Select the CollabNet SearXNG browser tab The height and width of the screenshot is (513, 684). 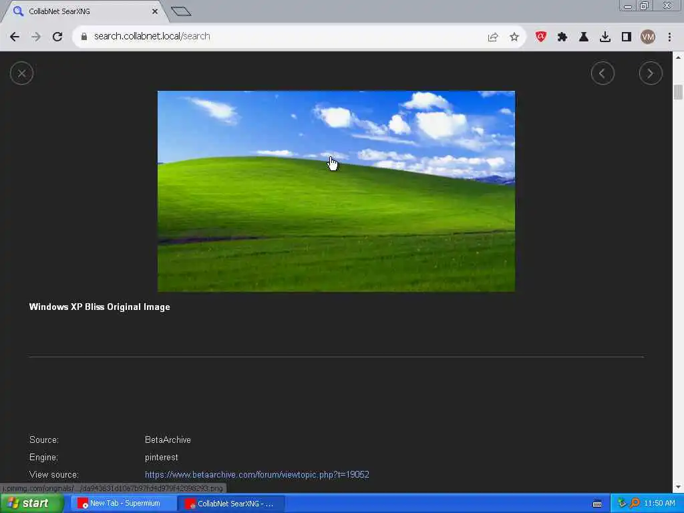(85, 12)
